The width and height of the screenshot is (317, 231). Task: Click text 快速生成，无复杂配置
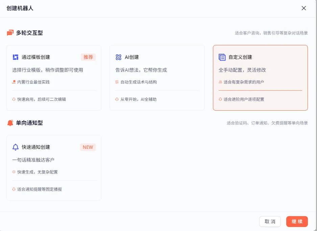point(38,172)
